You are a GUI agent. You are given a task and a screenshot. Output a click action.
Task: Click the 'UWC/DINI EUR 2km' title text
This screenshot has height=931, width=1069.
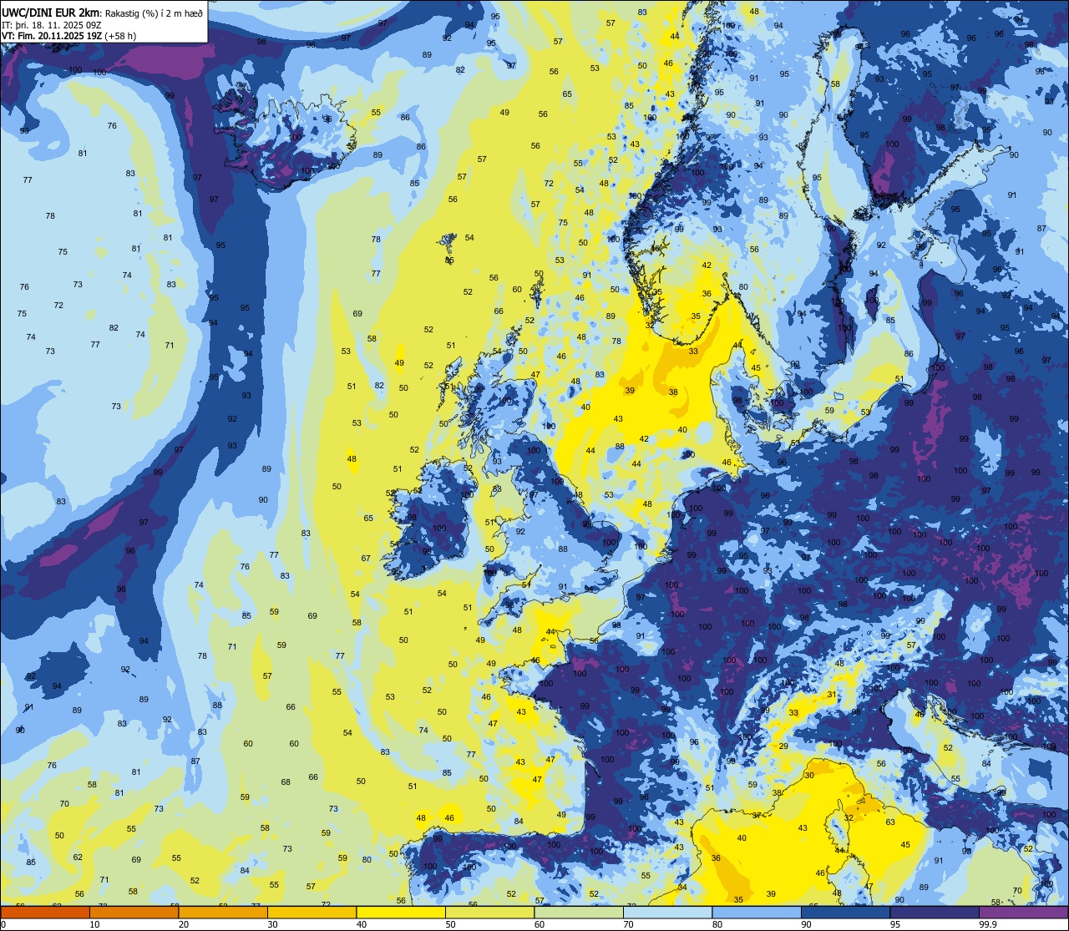pos(50,12)
